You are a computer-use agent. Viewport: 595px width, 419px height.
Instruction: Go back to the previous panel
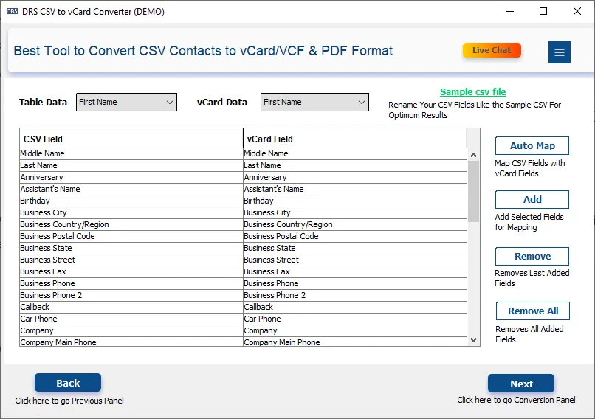(68, 383)
